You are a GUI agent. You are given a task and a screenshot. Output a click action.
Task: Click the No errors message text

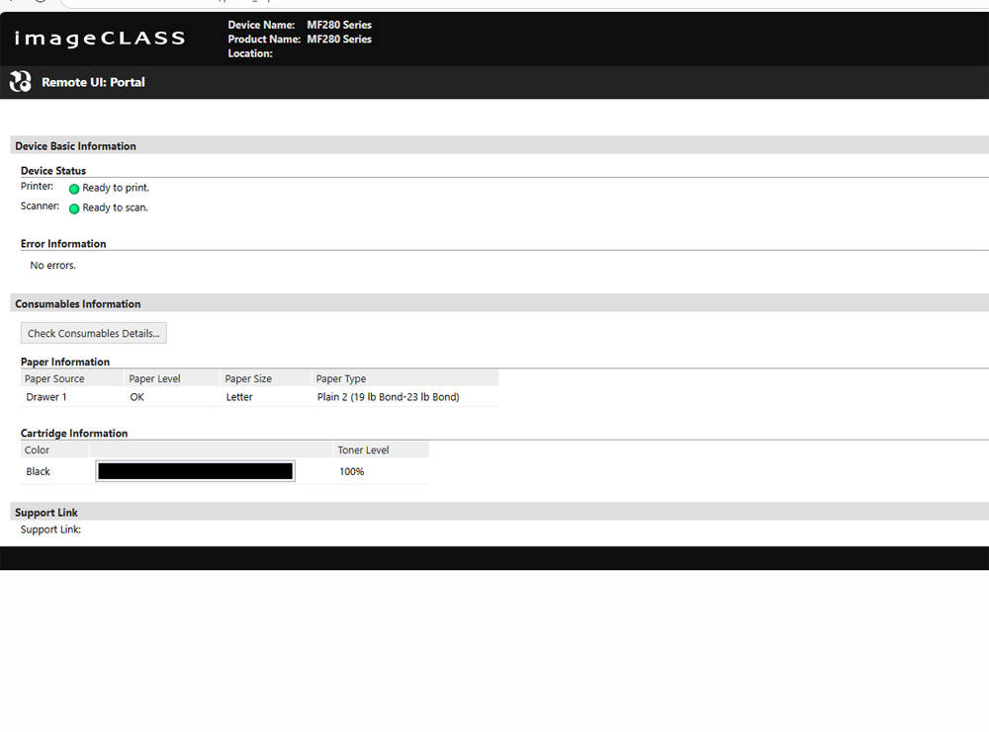[x=53, y=266]
